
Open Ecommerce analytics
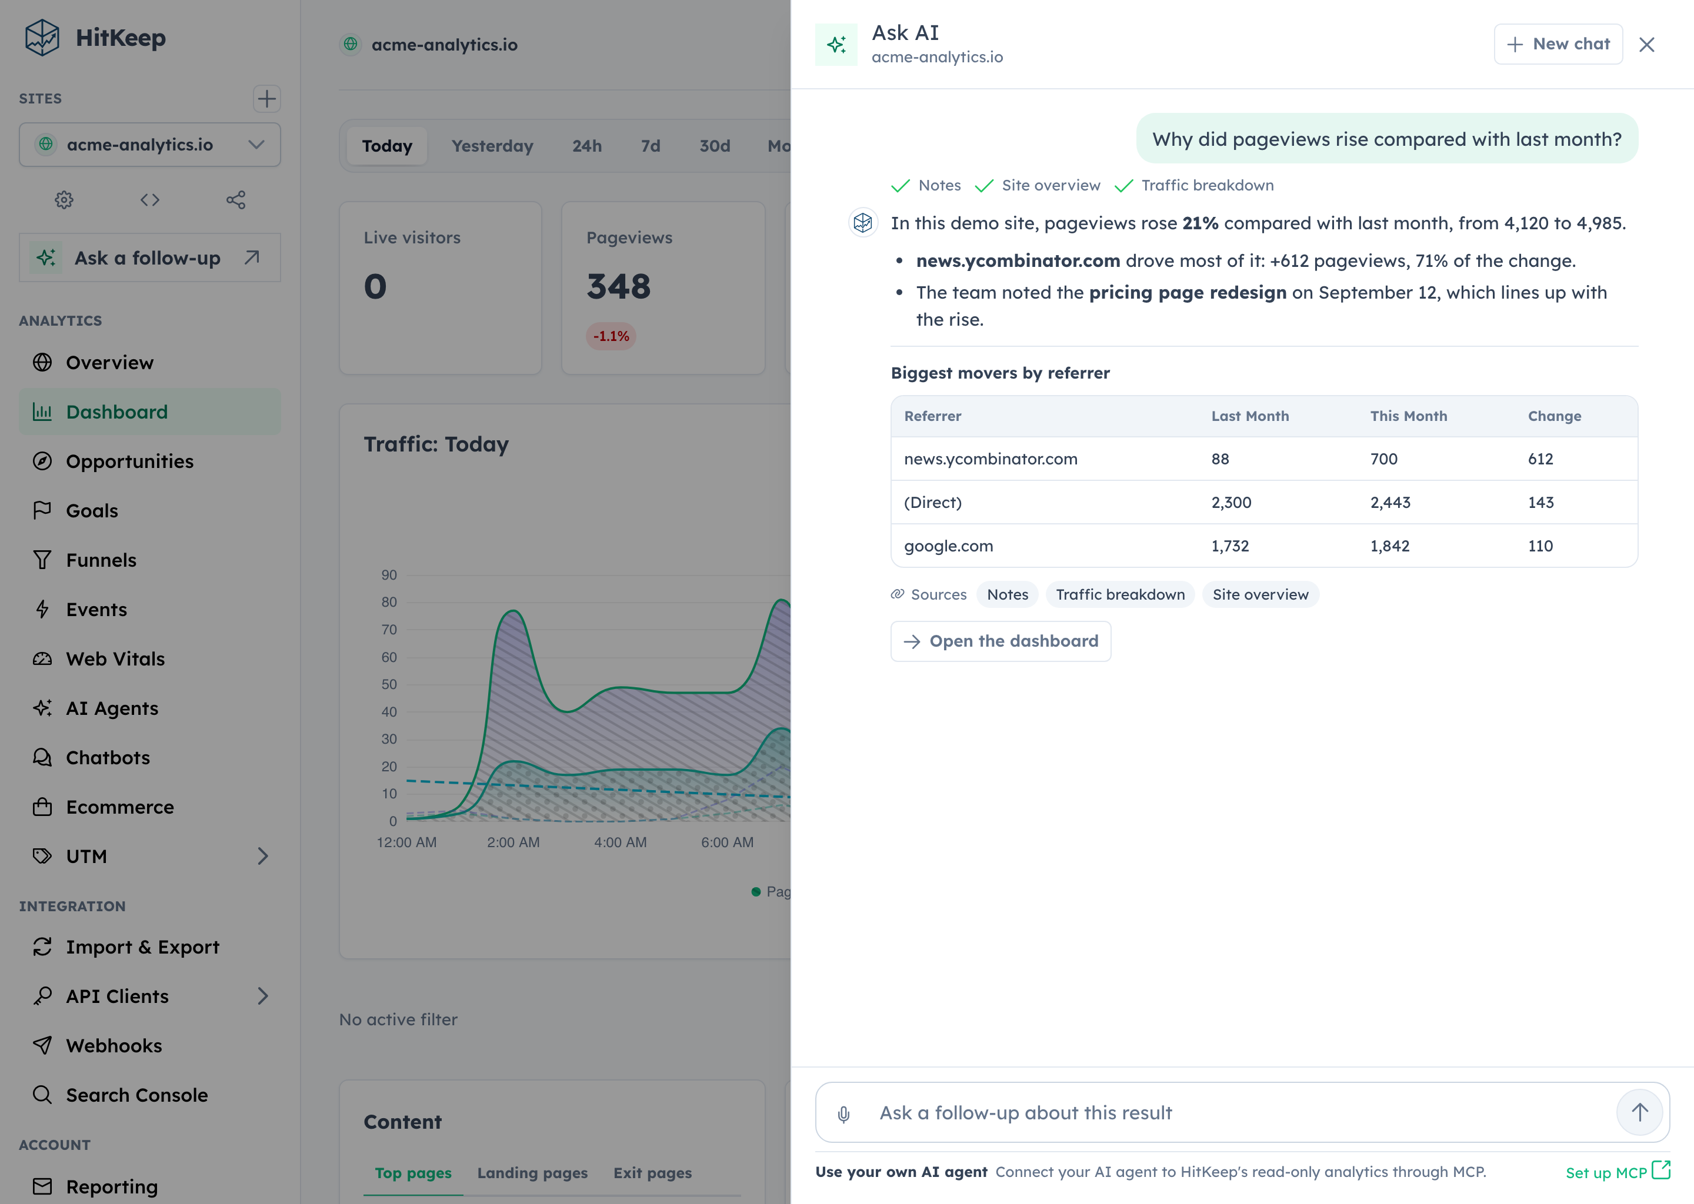(x=150, y=807)
